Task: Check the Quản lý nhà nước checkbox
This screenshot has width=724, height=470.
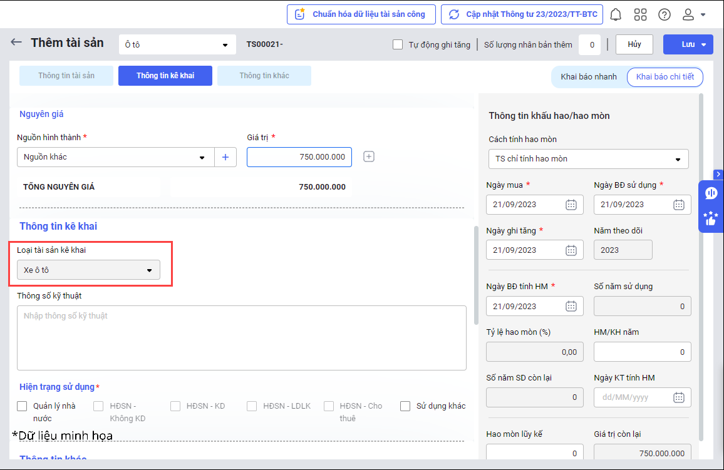Action: [x=23, y=406]
